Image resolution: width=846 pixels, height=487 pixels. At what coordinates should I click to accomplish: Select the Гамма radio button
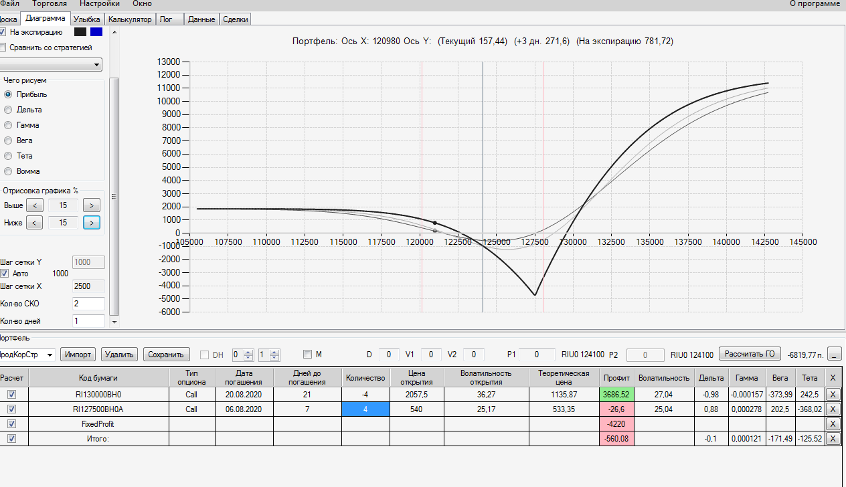pyautogui.click(x=8, y=125)
